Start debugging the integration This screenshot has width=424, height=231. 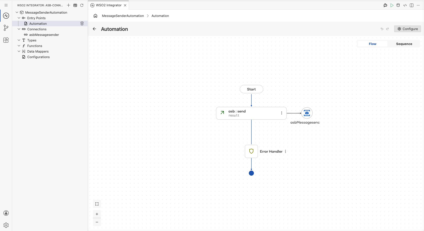398,5
